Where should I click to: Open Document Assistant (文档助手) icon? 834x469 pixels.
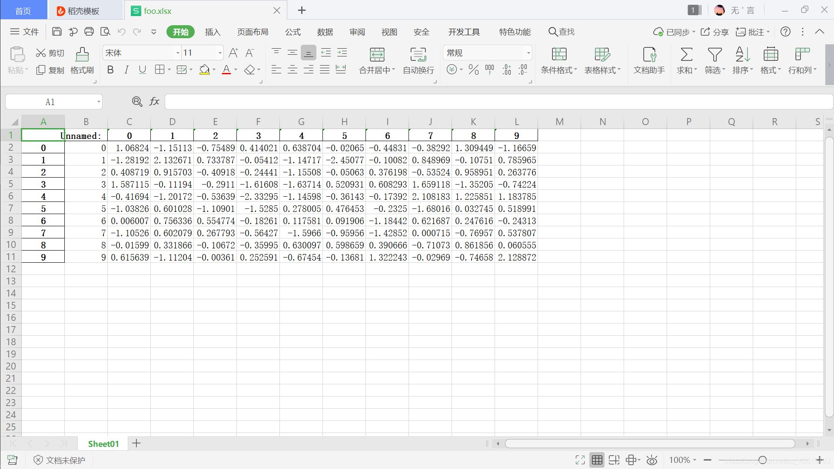click(649, 54)
